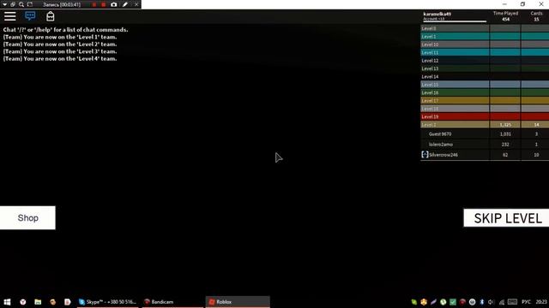Select the Level 1 team row
Screen dimensions: 549x308
[x=485, y=36]
